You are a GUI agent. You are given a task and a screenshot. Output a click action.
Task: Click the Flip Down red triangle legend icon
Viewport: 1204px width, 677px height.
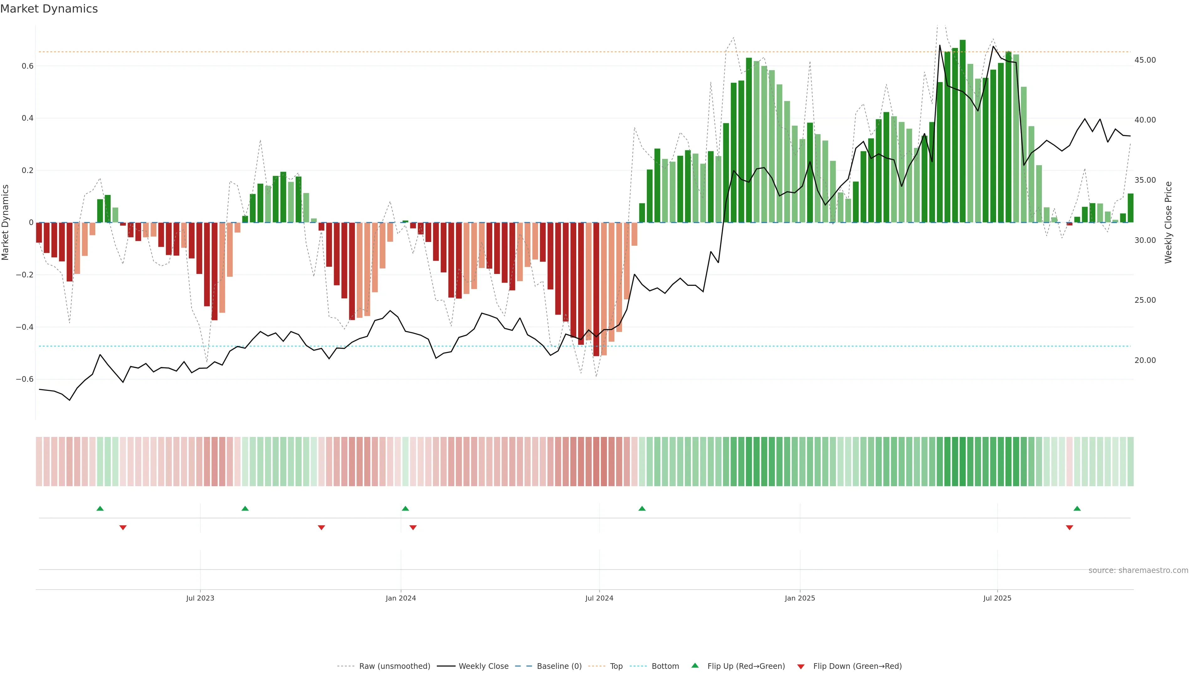[x=801, y=666]
